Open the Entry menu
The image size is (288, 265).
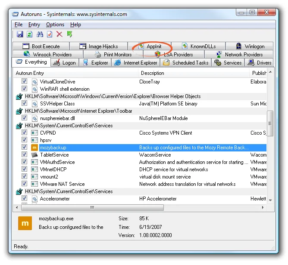(x=34, y=25)
